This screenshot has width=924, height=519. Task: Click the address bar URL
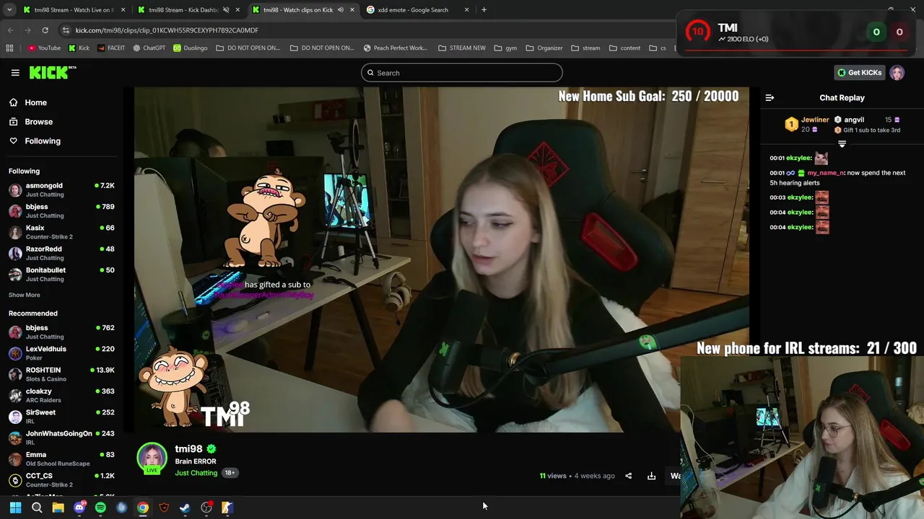(167, 30)
